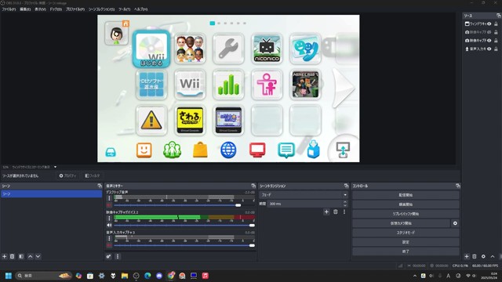Hide the ウィンドウキャプチャ source with its eye icon
Image resolution: width=502 pixels, height=282 pixels.
[489, 23]
